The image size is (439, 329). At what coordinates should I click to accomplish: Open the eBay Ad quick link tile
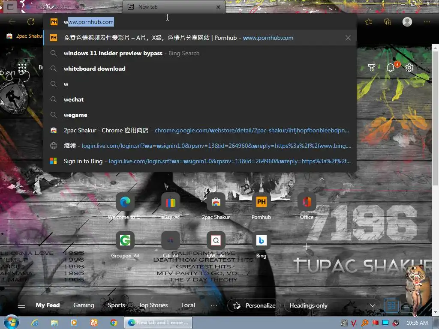pyautogui.click(x=170, y=206)
